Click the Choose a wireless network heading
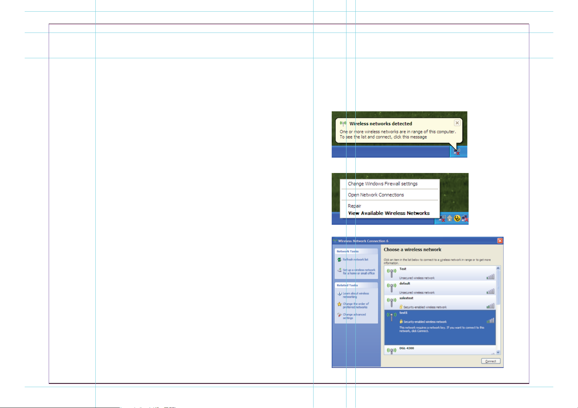Image resolution: width=578 pixels, height=408 pixels. [412, 250]
